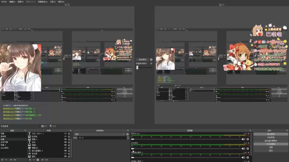Click the 麦克风/Aux volume slider
The image size is (289, 162).
tap(186, 139)
